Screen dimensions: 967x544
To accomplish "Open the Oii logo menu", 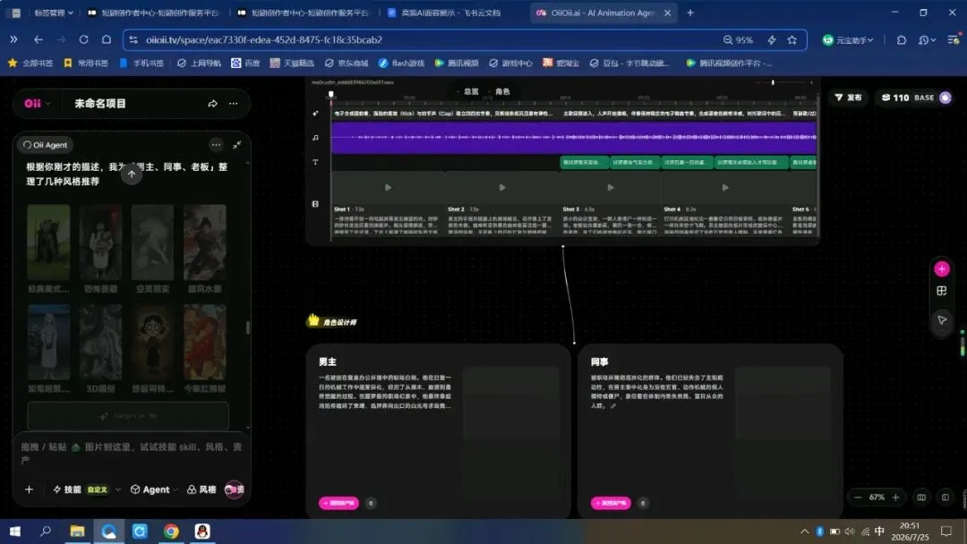I will tap(37, 104).
